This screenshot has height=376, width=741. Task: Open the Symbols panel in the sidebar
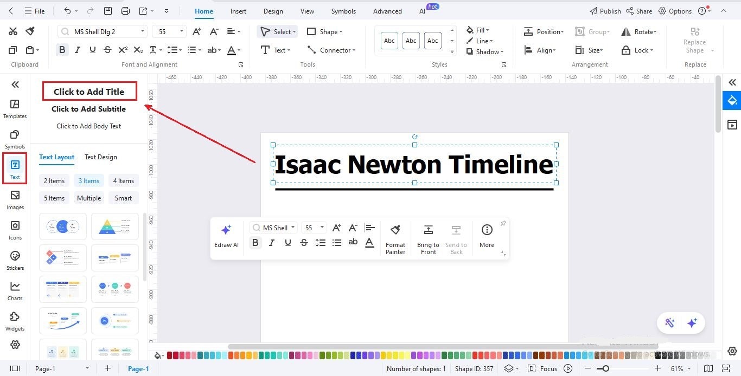(x=15, y=138)
